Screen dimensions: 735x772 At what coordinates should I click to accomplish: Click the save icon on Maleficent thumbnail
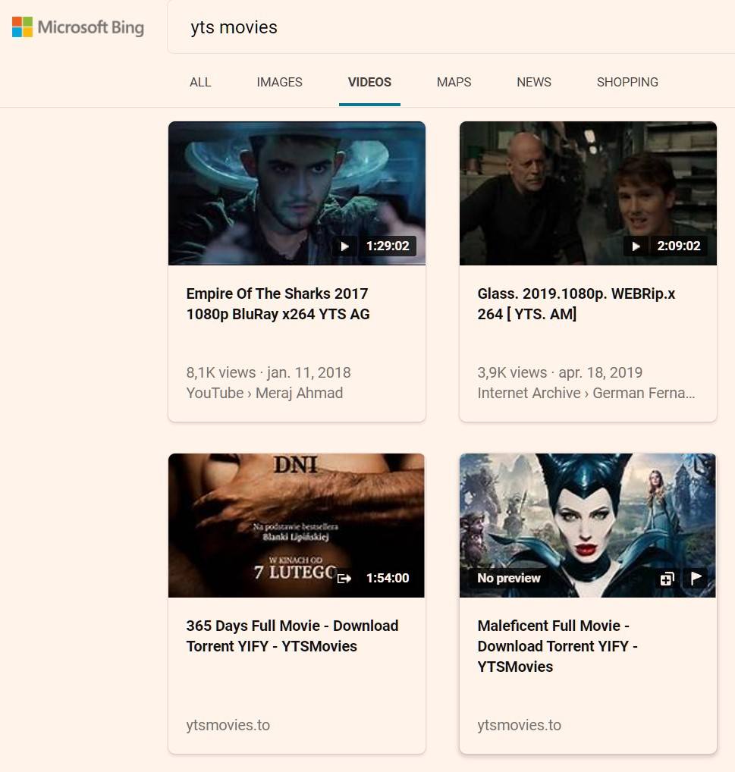(667, 578)
